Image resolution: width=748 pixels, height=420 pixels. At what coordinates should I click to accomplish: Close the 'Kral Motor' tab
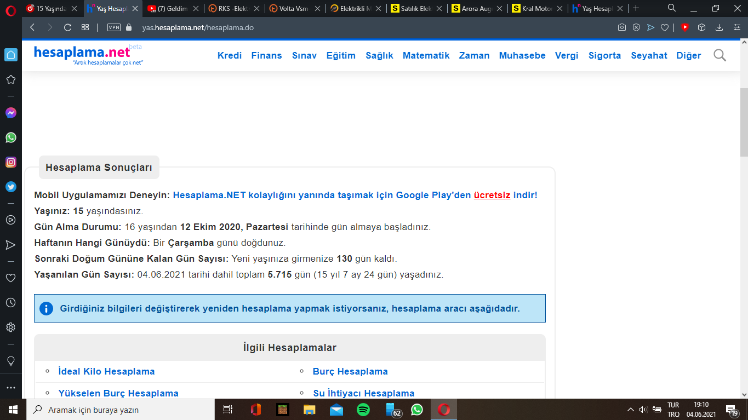(559, 8)
